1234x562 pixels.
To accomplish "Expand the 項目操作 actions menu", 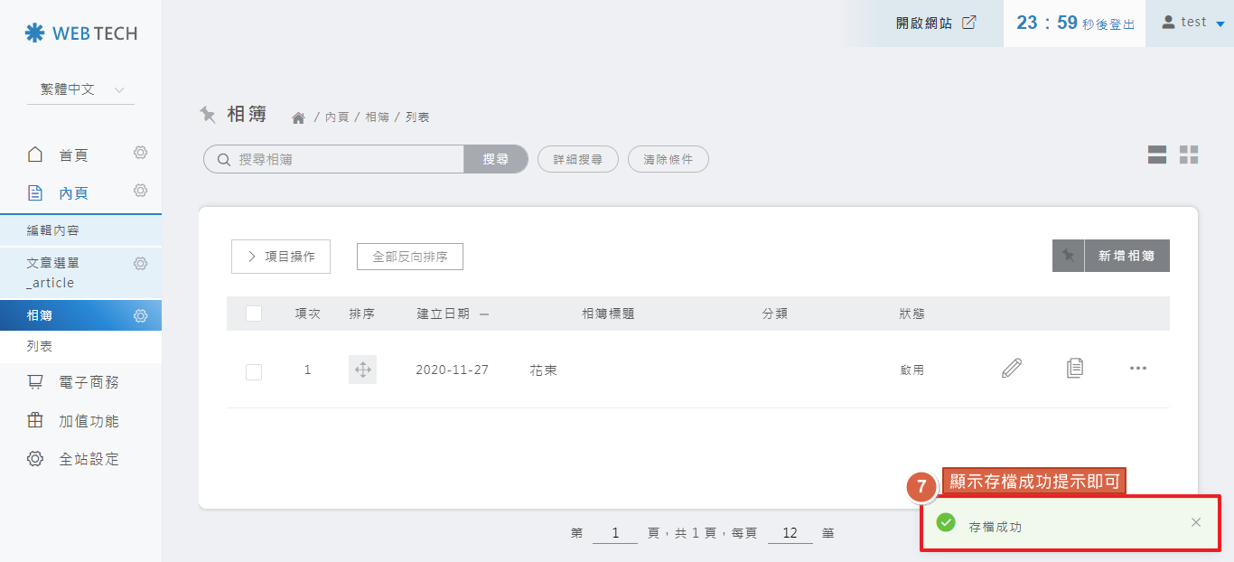I will pos(281,257).
